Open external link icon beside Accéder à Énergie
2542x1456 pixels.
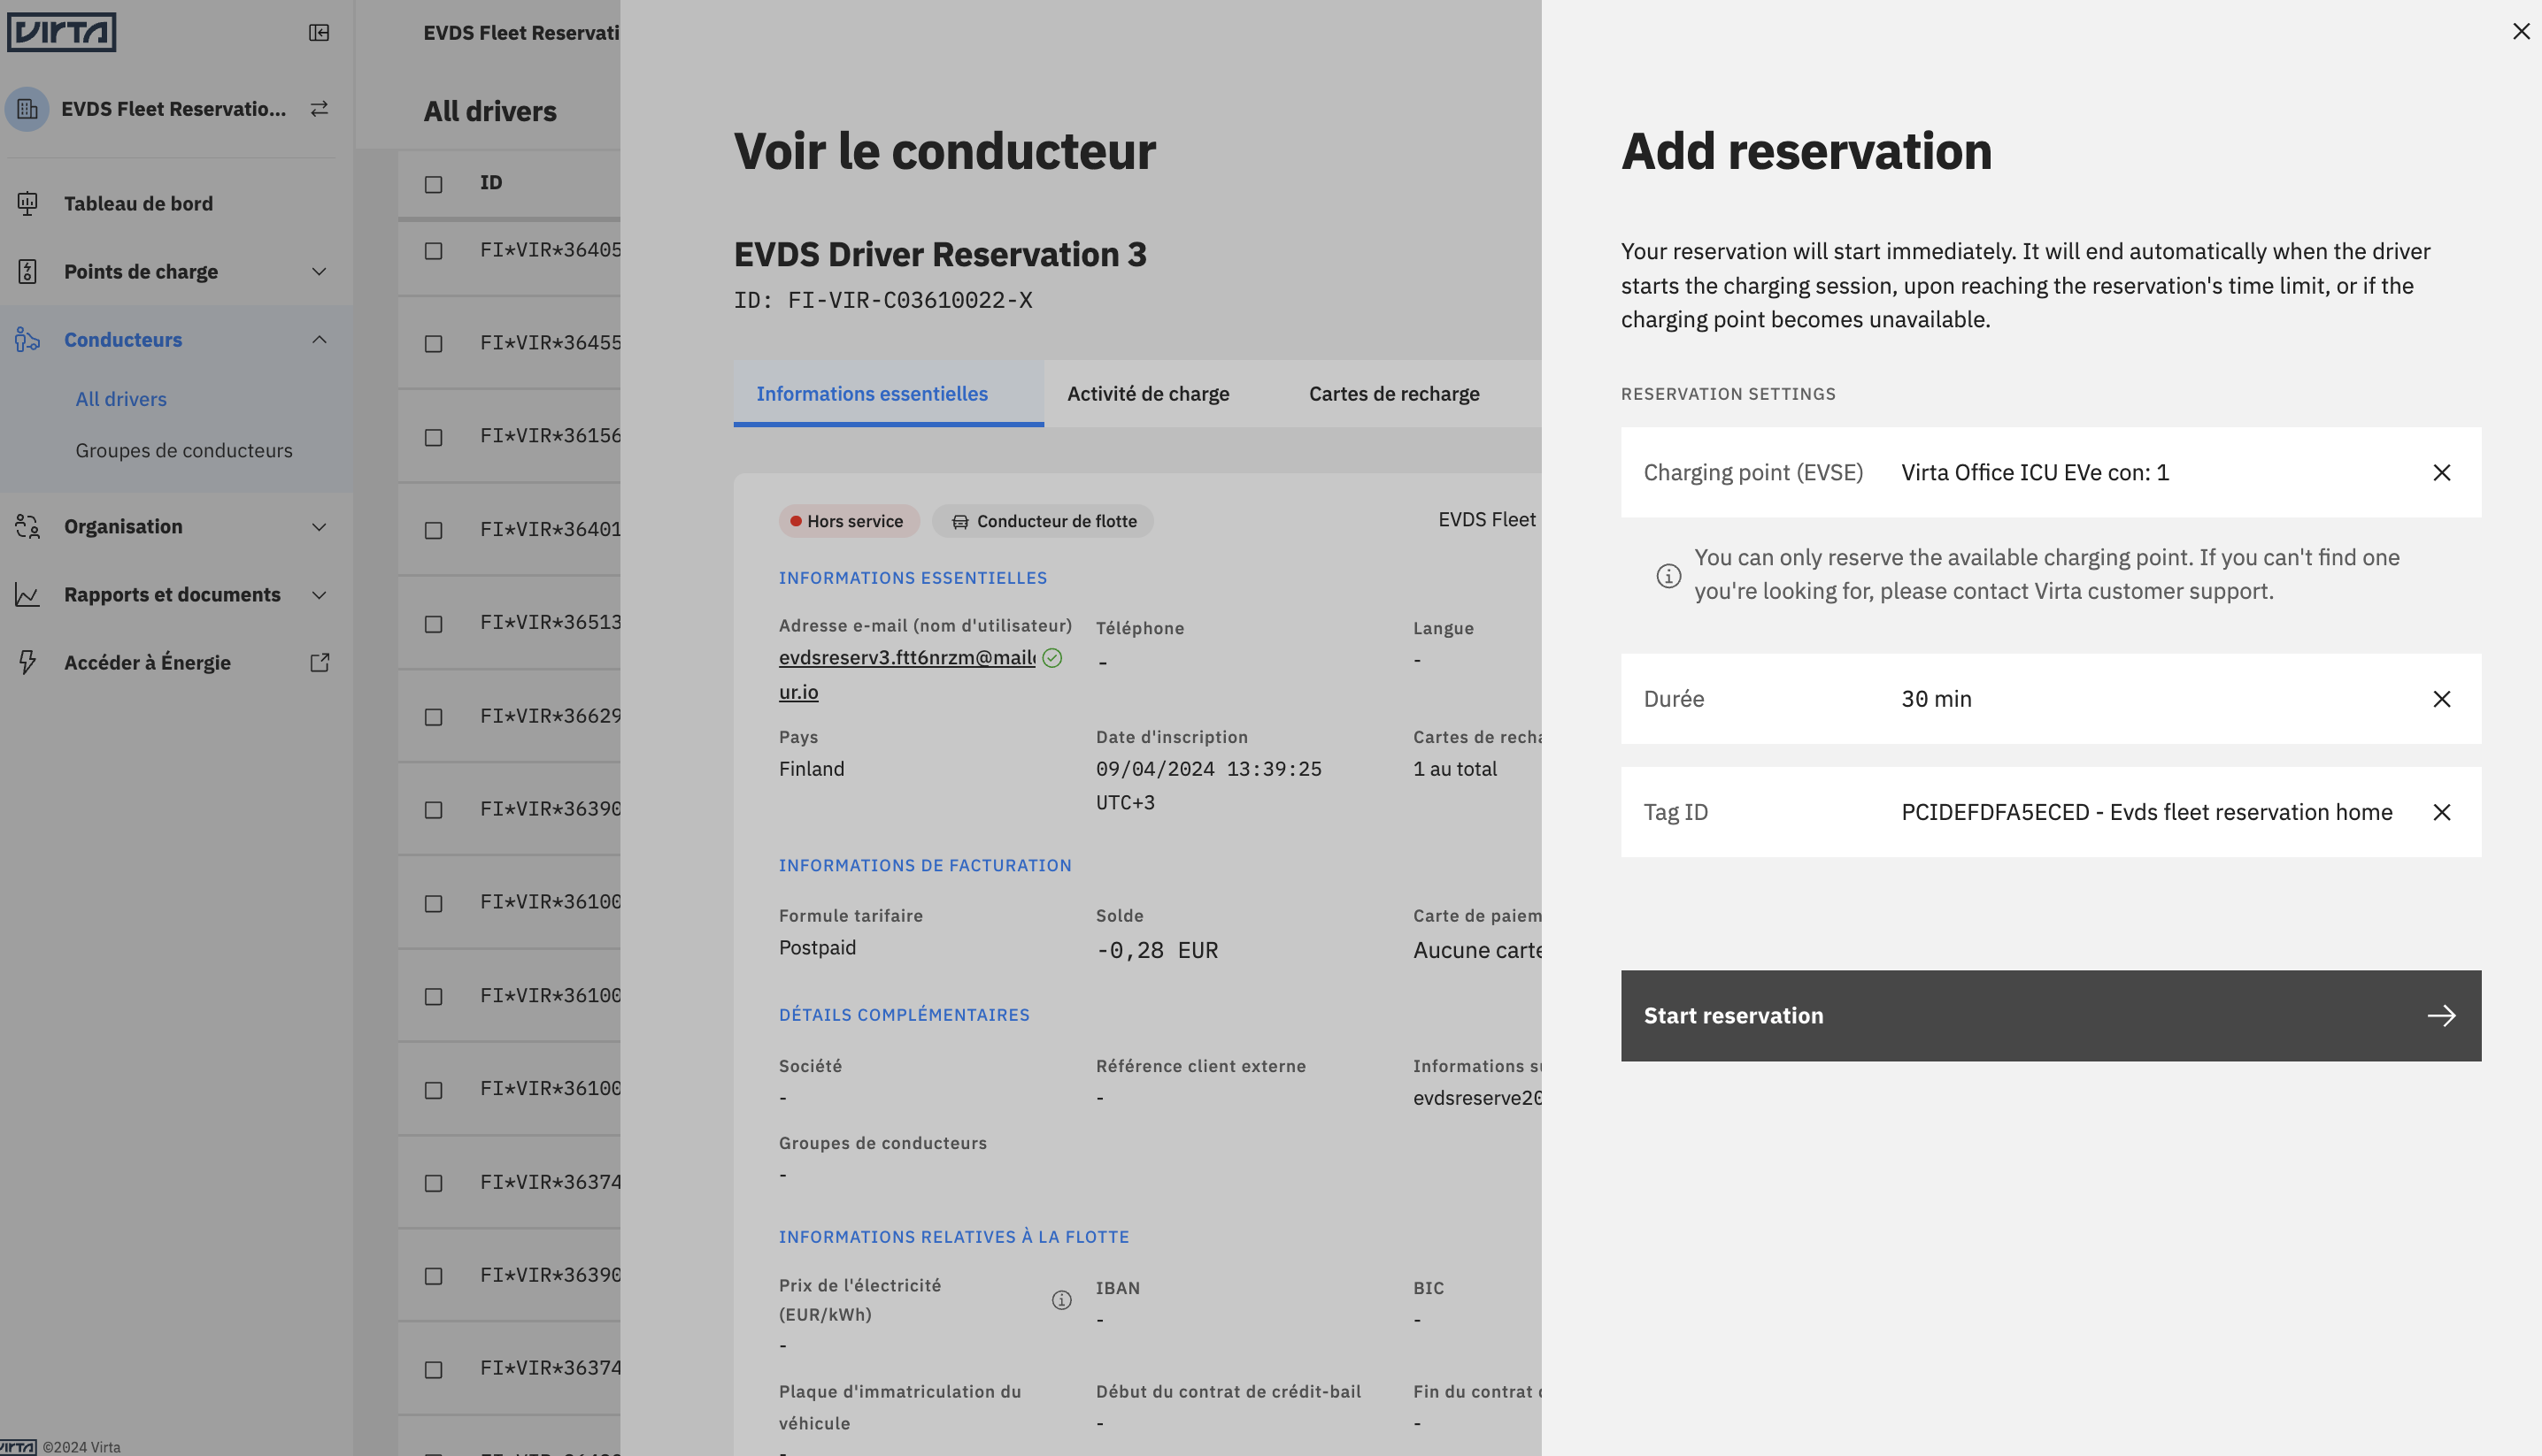click(320, 663)
